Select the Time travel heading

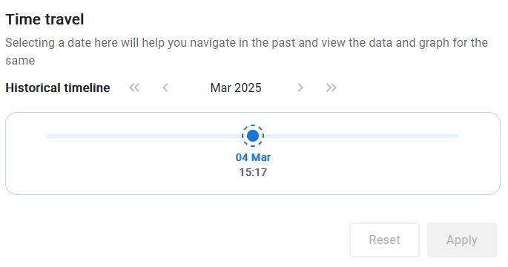(x=44, y=19)
